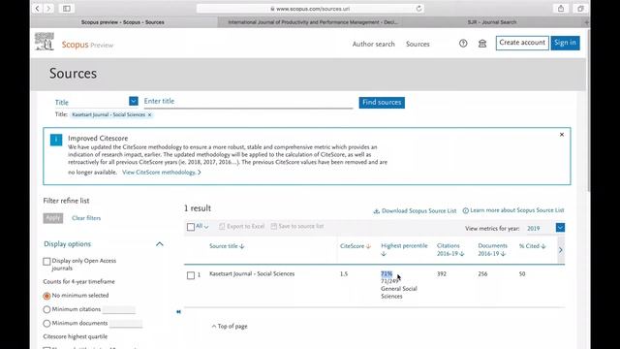Click the info icon beside Learn more link
This screenshot has width=620, height=349.
(466, 210)
